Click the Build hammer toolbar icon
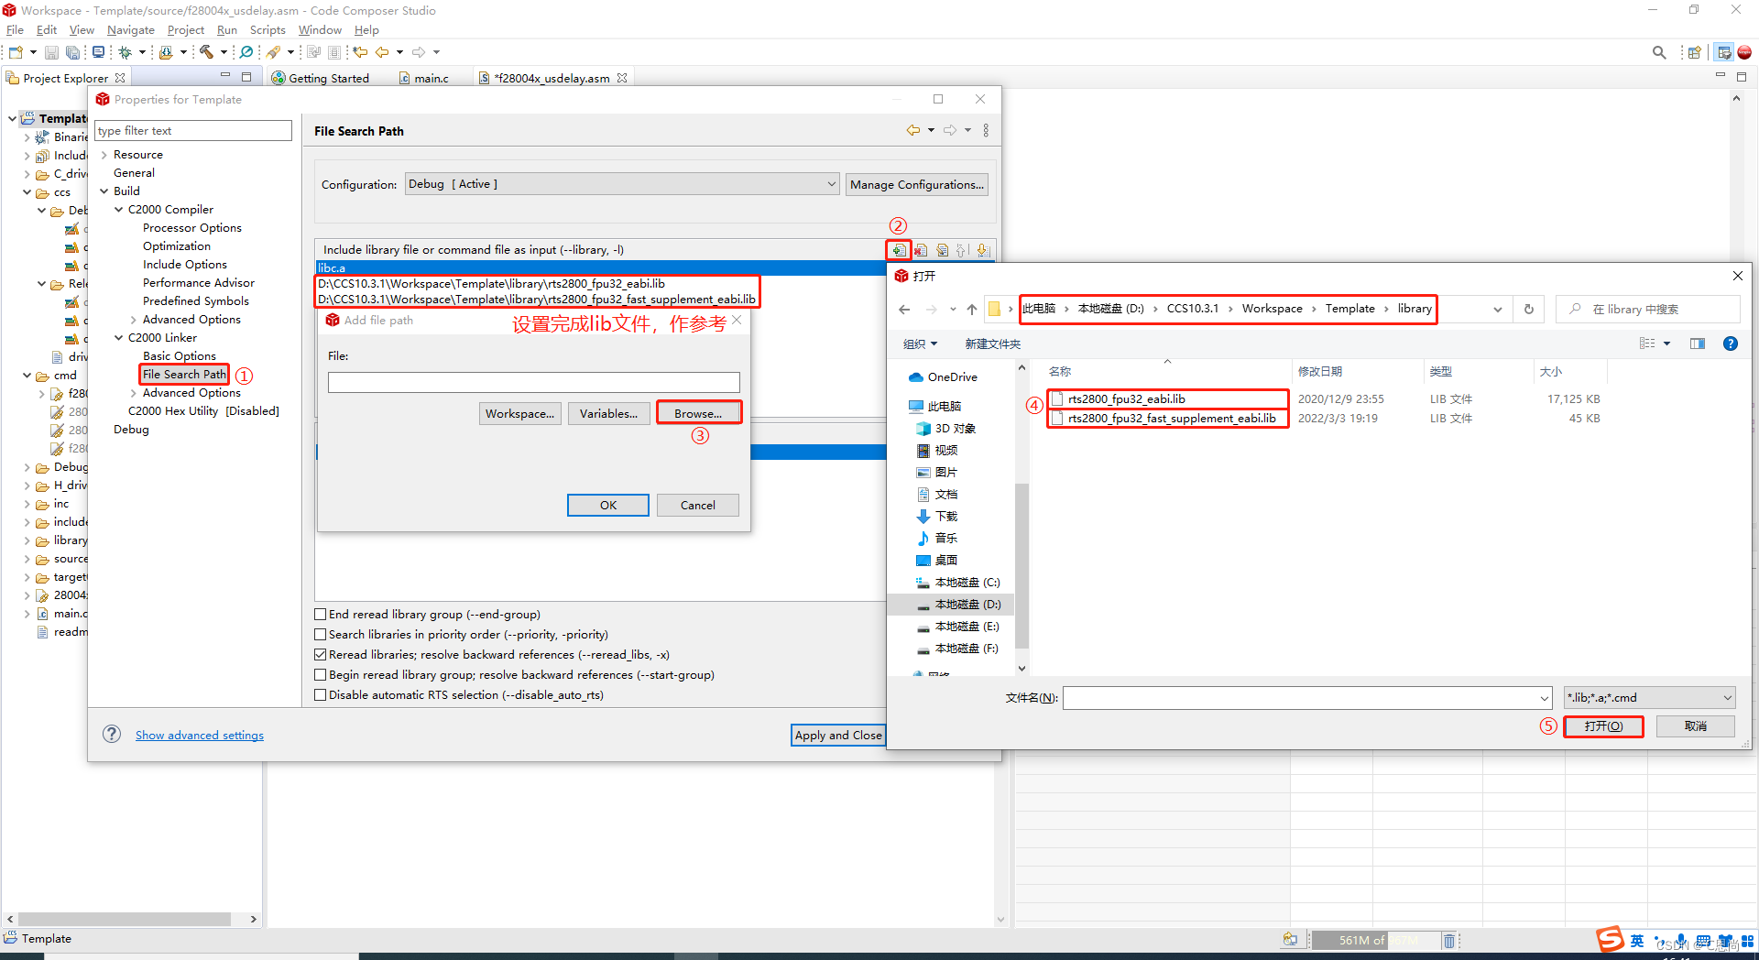The width and height of the screenshot is (1759, 960). 206,52
